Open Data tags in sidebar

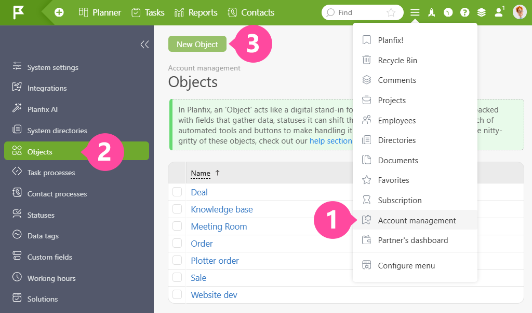(76, 236)
